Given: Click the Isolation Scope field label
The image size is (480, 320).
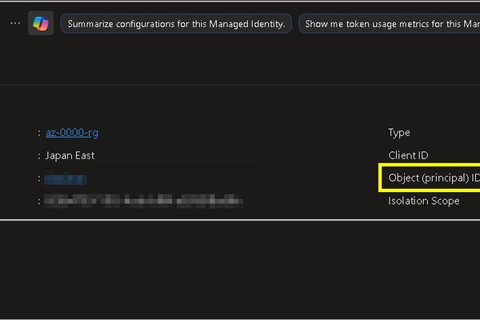Looking at the screenshot, I should pos(424,201).
